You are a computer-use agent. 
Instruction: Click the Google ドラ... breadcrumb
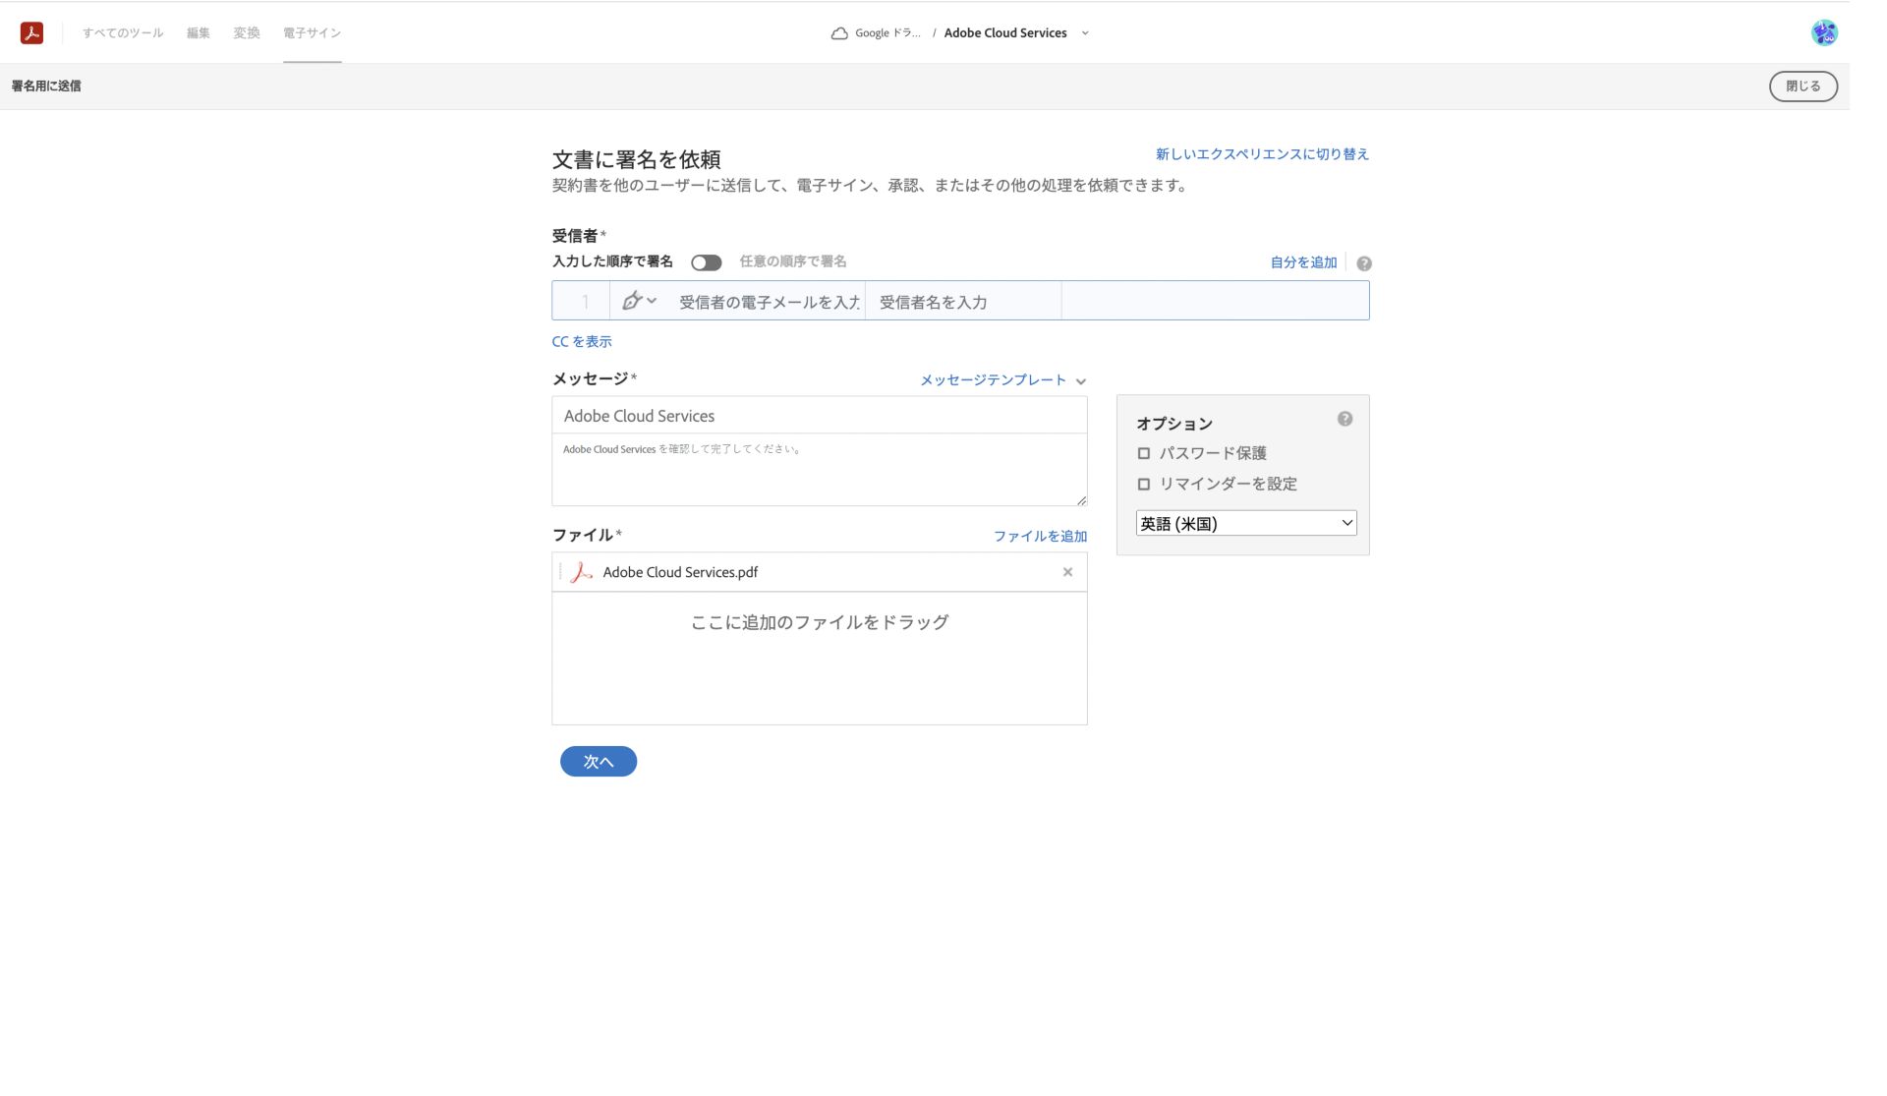(x=887, y=33)
